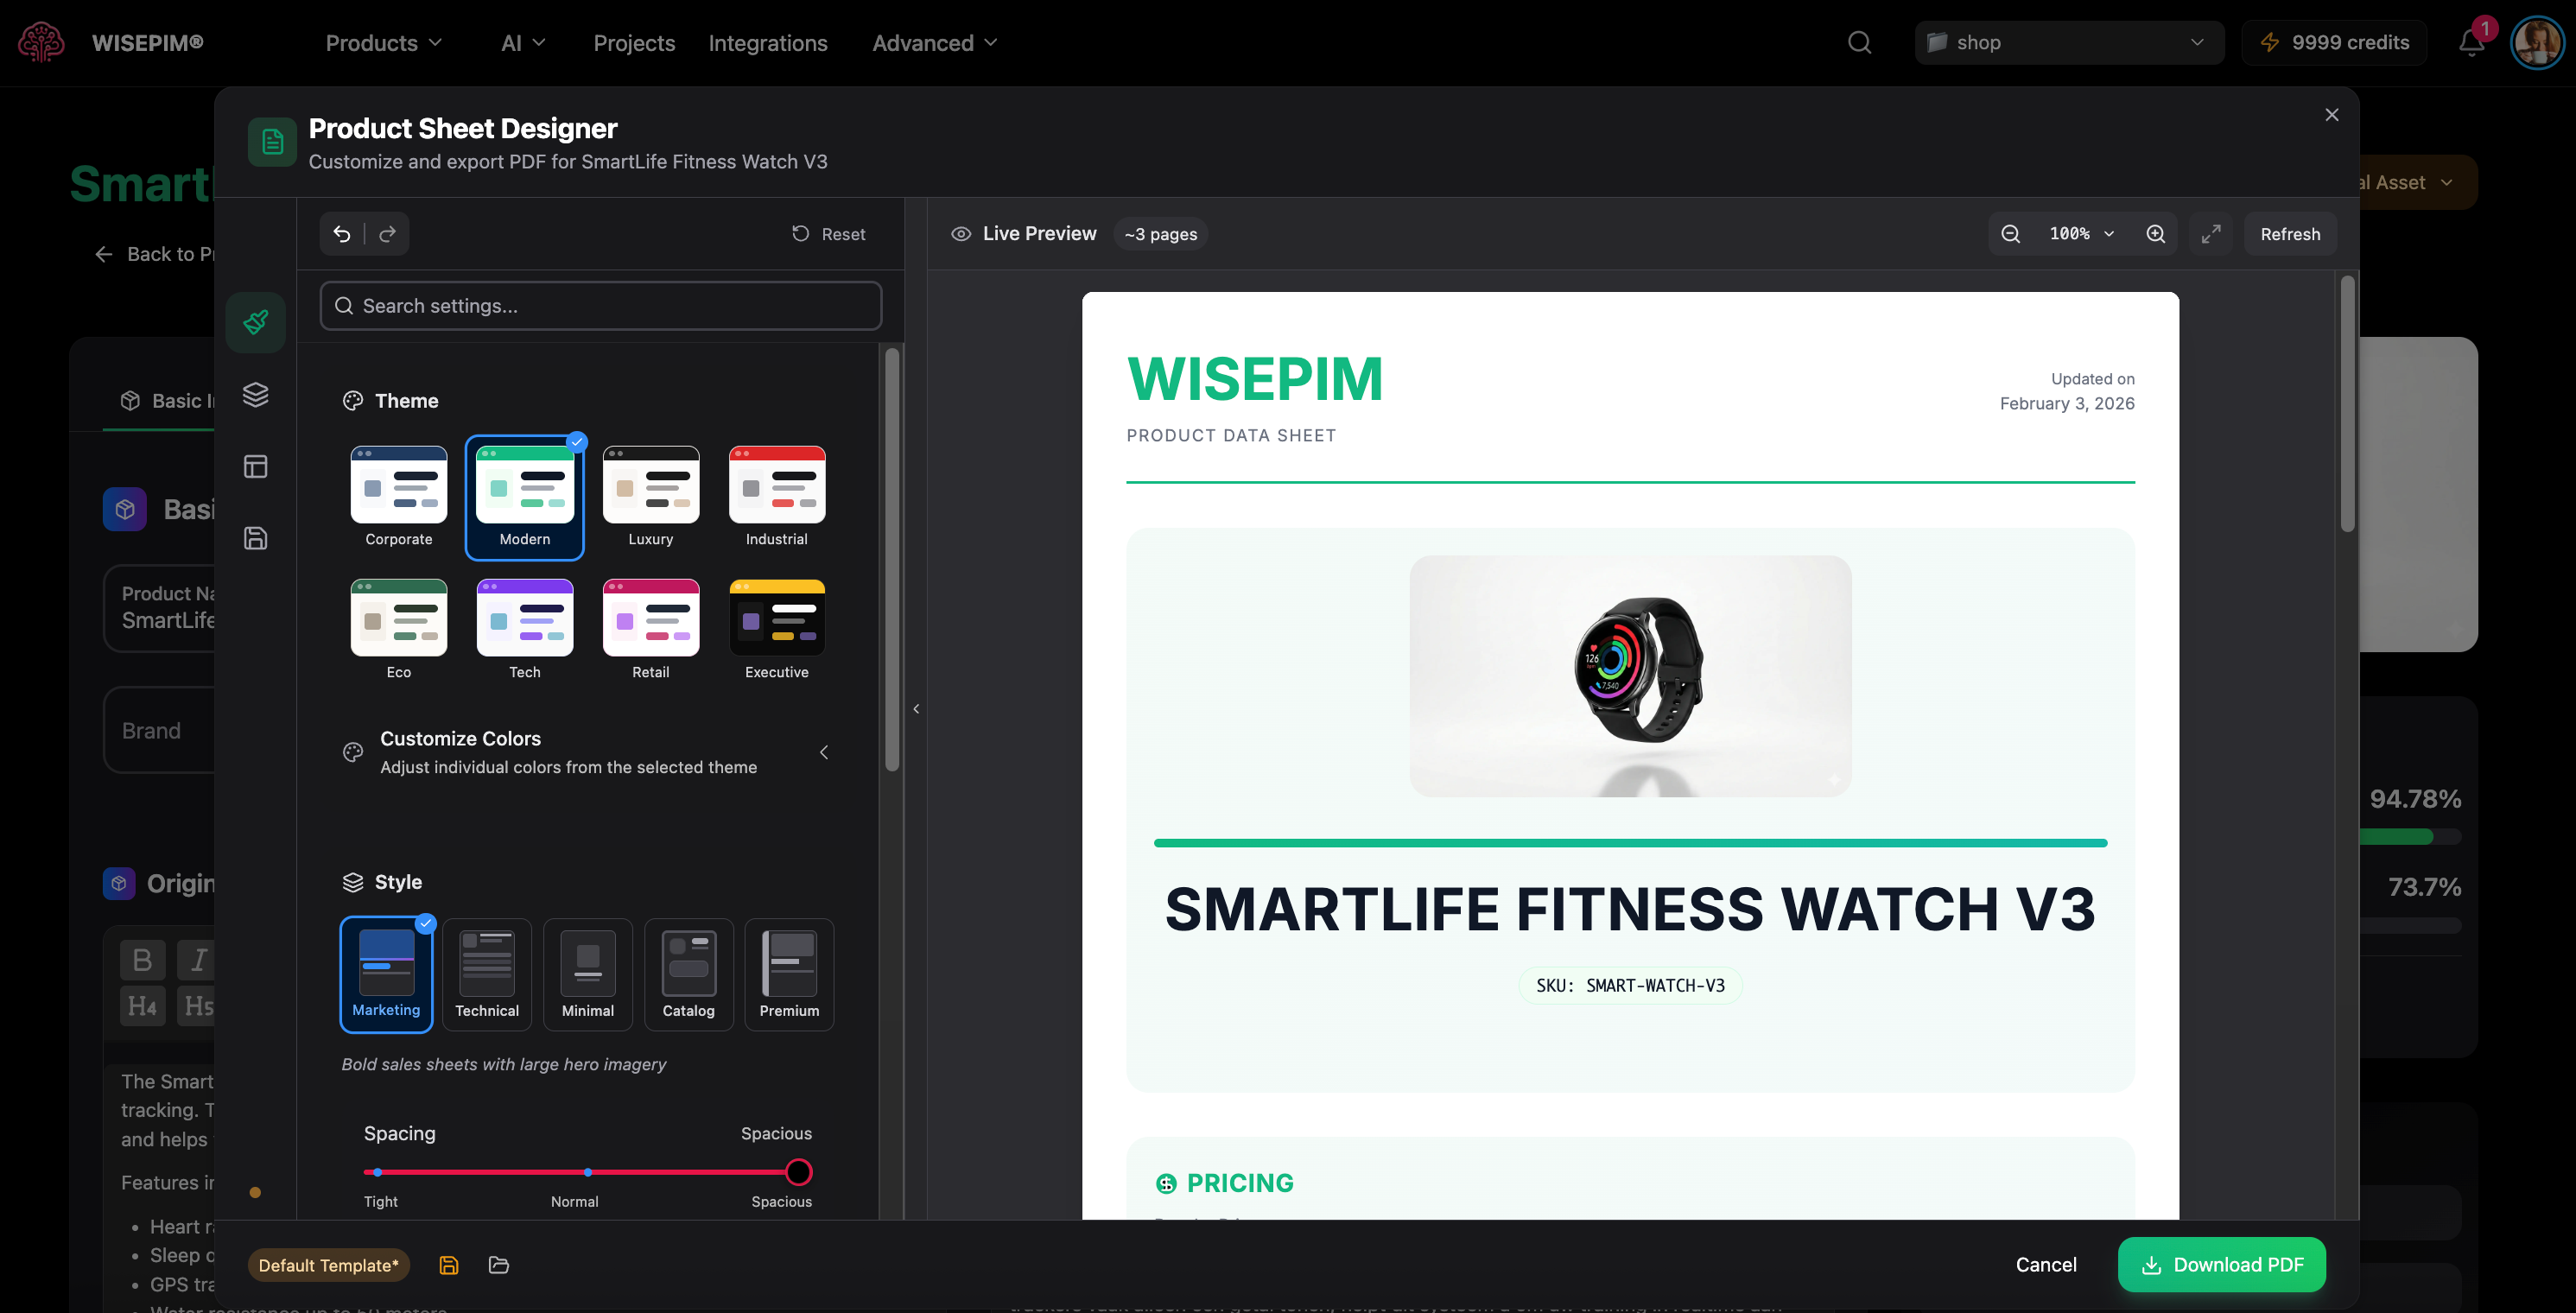Click the fullscreen preview expand icon
This screenshot has height=1313, width=2576.
click(2211, 234)
